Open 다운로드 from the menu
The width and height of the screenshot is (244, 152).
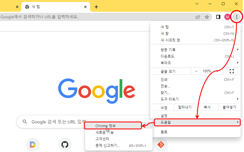coord(195,56)
